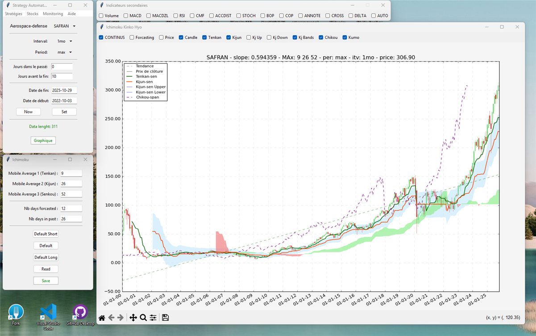Click the Home reset view icon

(x=102, y=318)
